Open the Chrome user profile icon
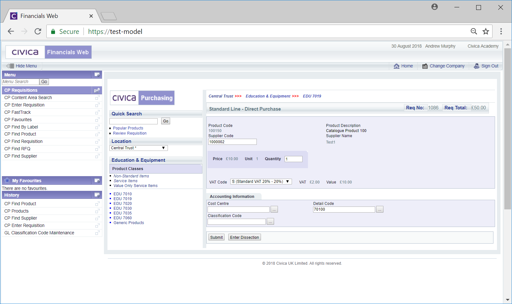Screen dimensions: 512x304 point(434,7)
